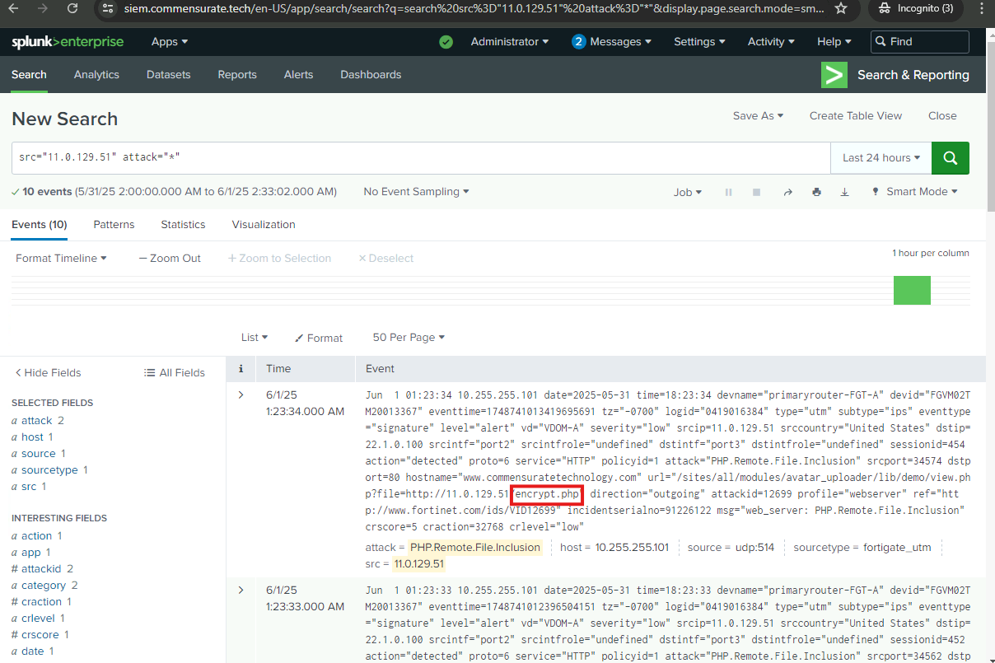The image size is (995, 663).
Task: Expand the first event at 1:23:34 AM
Action: click(x=241, y=395)
